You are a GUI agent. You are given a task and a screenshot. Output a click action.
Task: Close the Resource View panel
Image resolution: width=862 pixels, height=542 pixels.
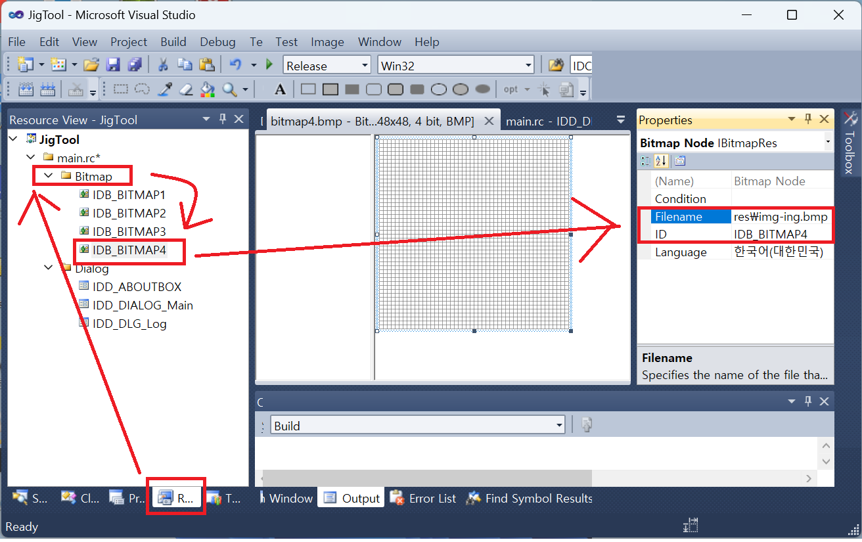(238, 119)
